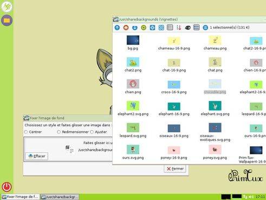Open the filer help icon
Screen dimensions: 266x200
click(x=205, y=28)
